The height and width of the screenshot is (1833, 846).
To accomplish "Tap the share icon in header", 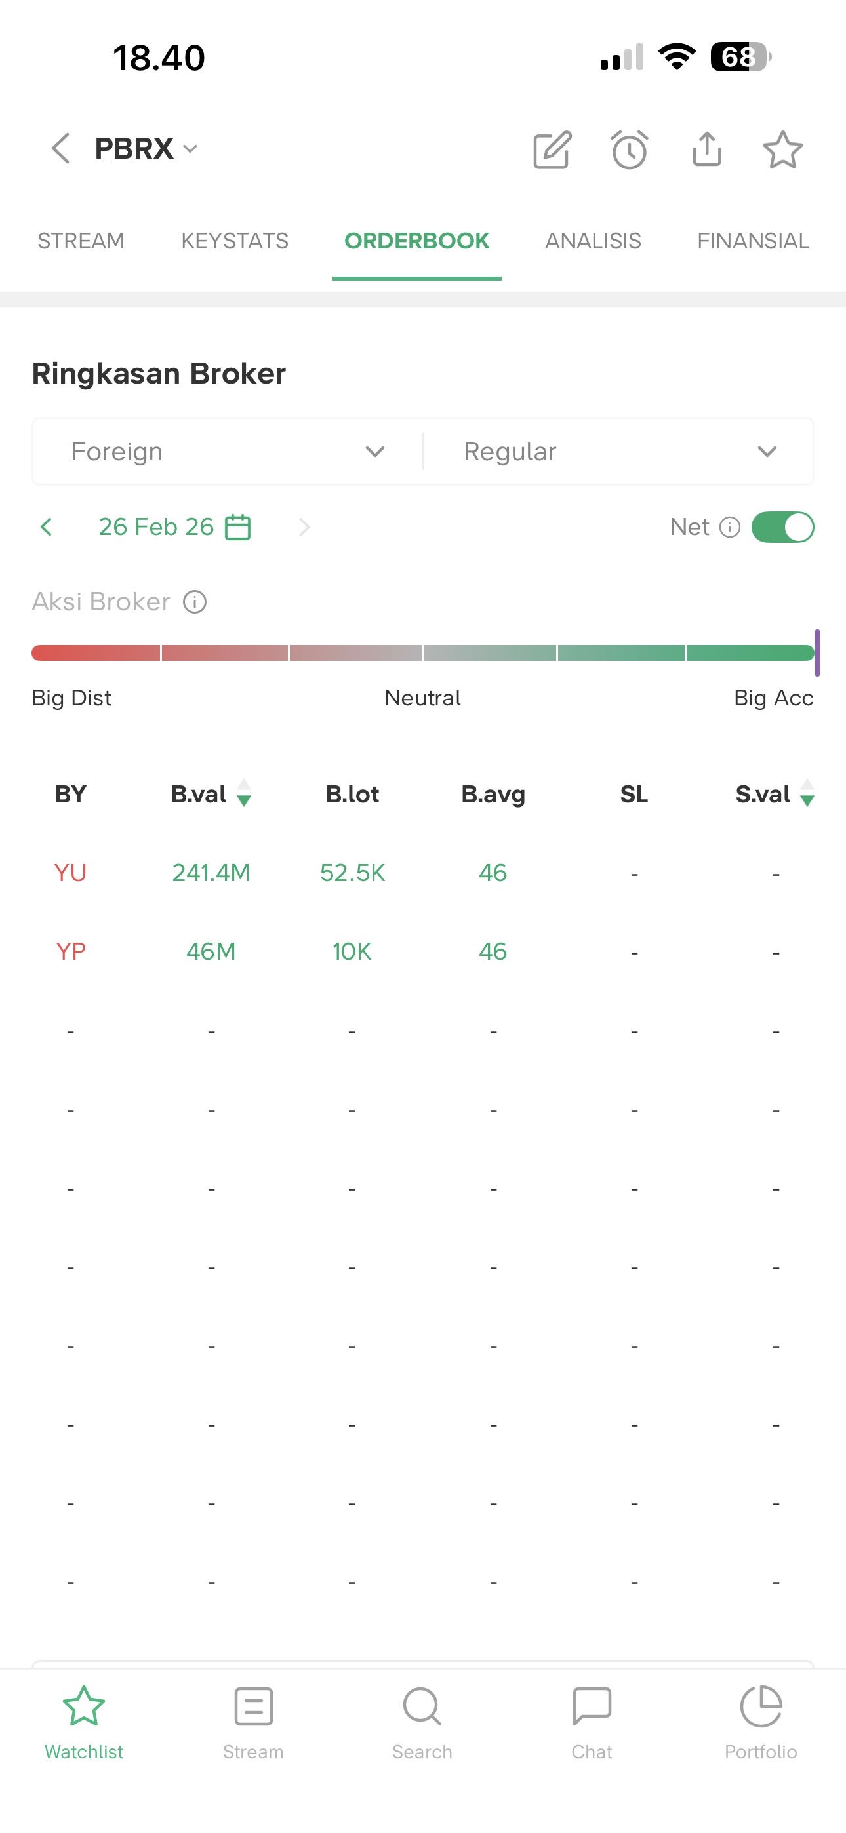I will pos(706,149).
